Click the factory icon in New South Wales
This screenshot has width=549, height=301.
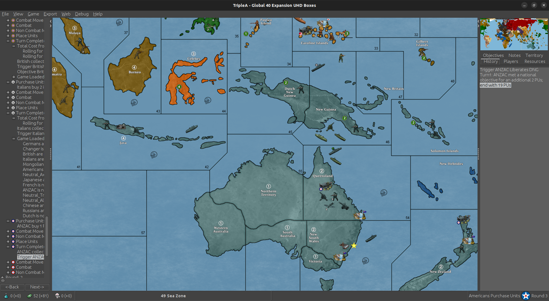344,246
